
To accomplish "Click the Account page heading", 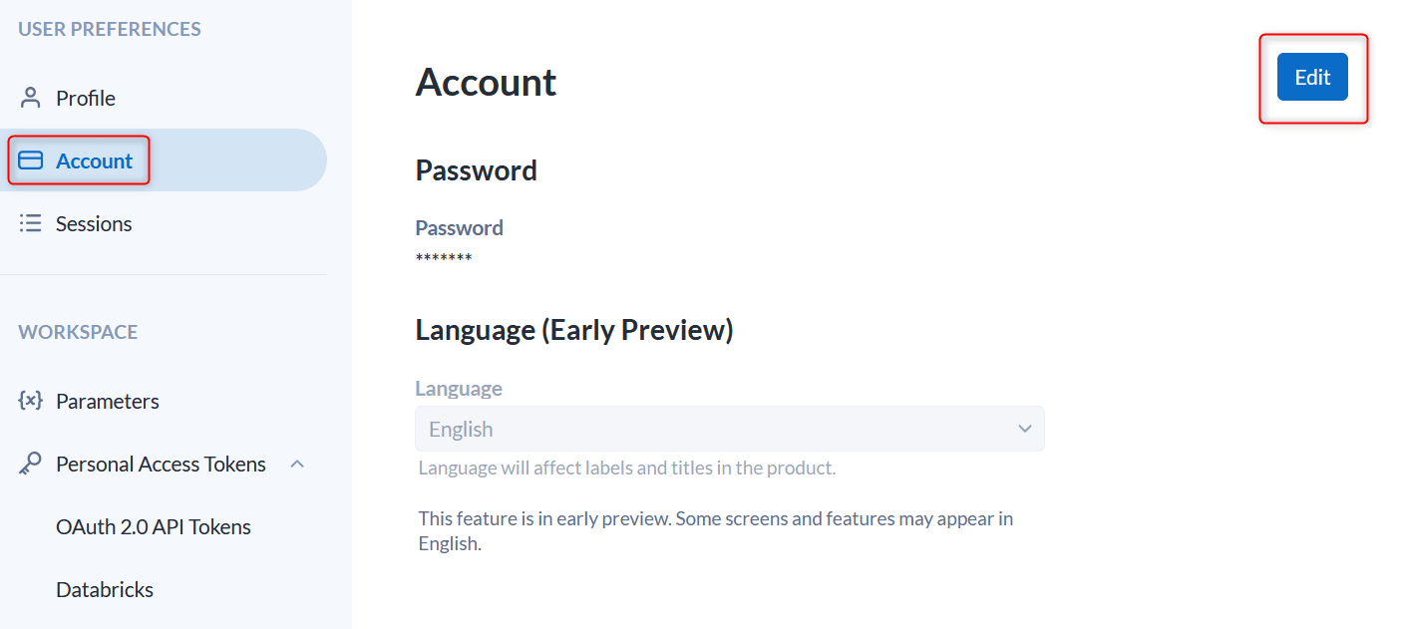I will [x=486, y=83].
